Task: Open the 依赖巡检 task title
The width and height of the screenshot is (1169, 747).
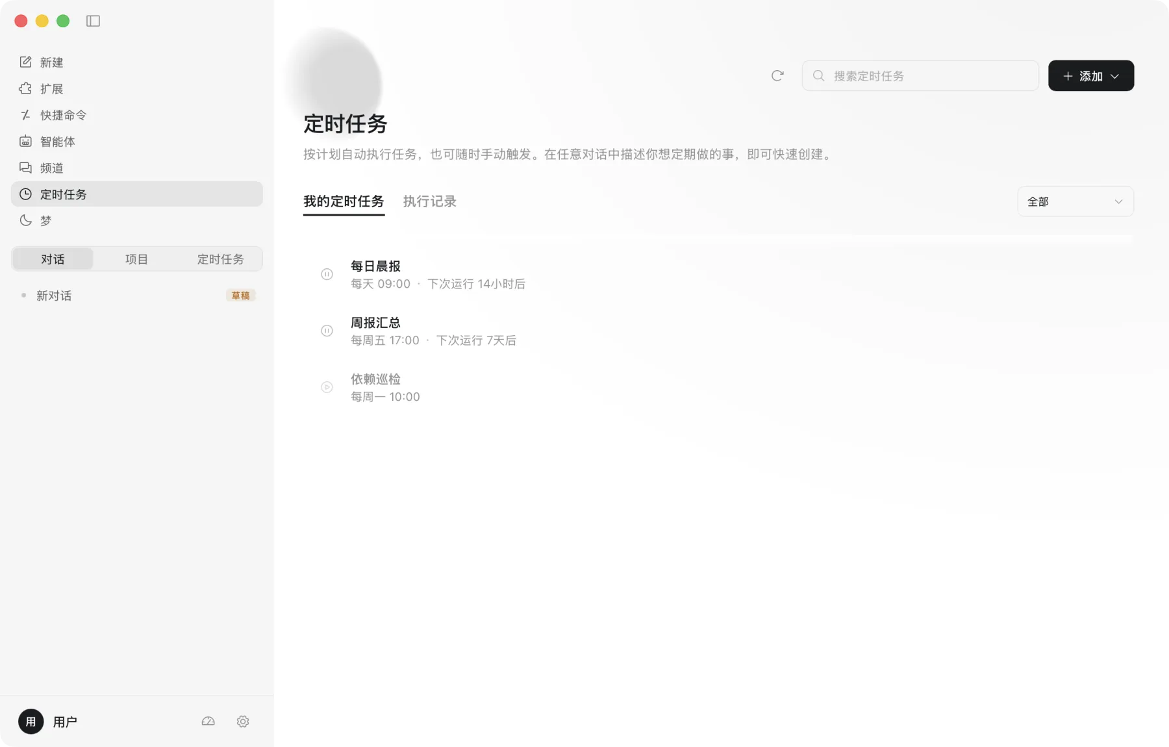Action: click(375, 379)
